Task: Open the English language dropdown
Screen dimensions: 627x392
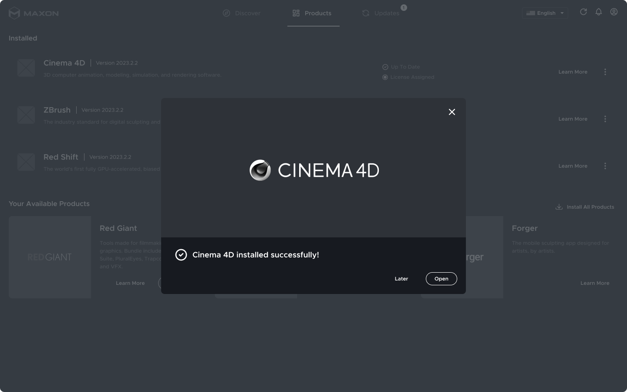Action: click(545, 13)
